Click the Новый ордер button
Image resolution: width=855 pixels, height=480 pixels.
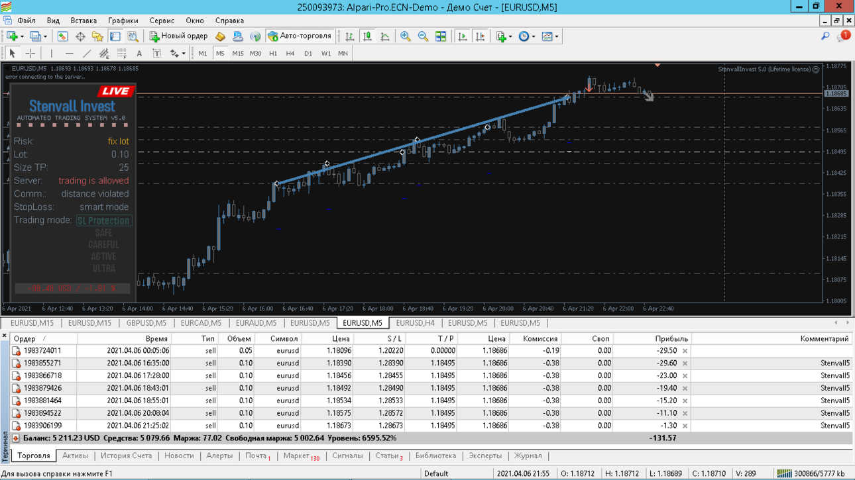point(178,36)
